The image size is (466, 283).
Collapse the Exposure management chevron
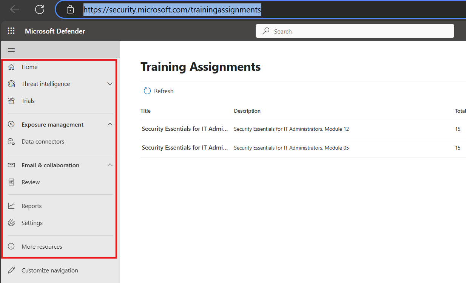[x=110, y=124]
